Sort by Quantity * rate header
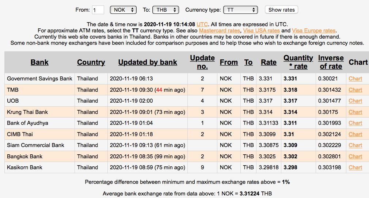 click(x=298, y=62)
